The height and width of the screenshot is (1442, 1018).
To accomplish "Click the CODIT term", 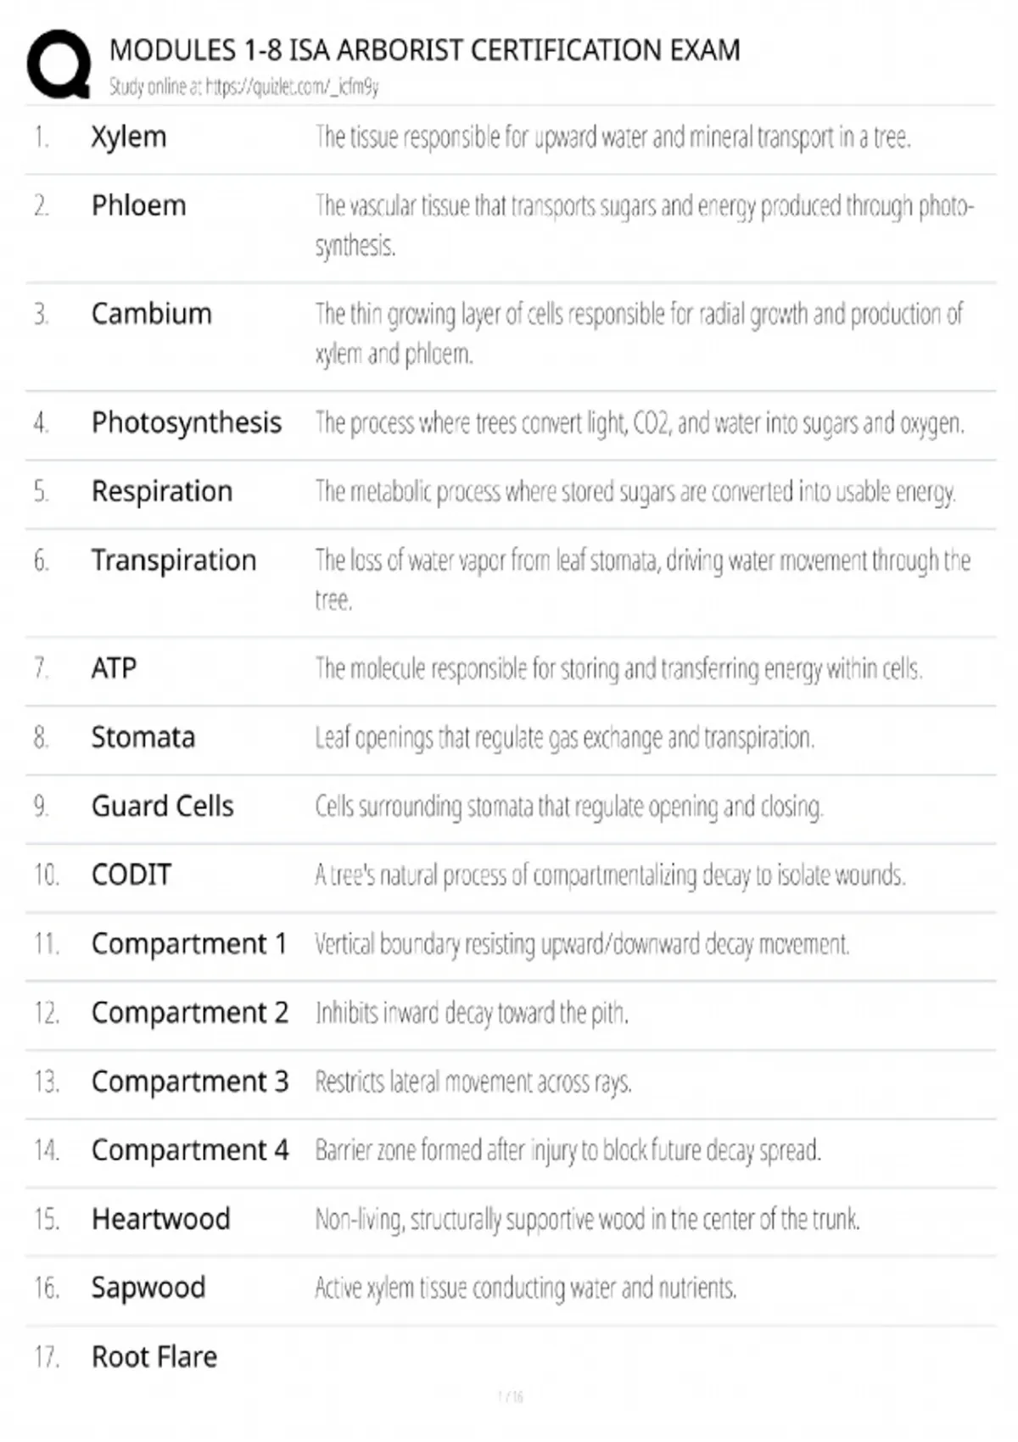I will [x=131, y=875].
